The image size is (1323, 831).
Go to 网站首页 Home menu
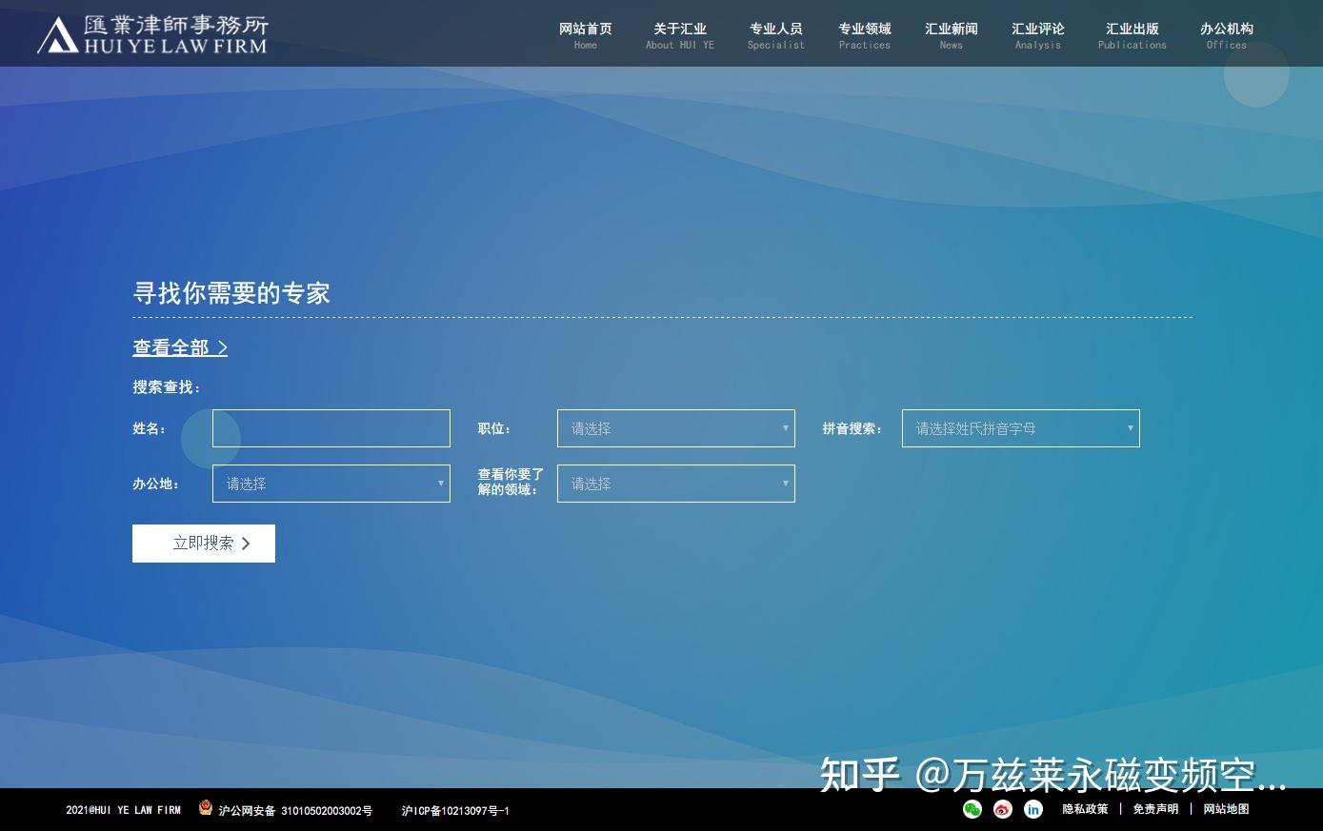coord(586,35)
